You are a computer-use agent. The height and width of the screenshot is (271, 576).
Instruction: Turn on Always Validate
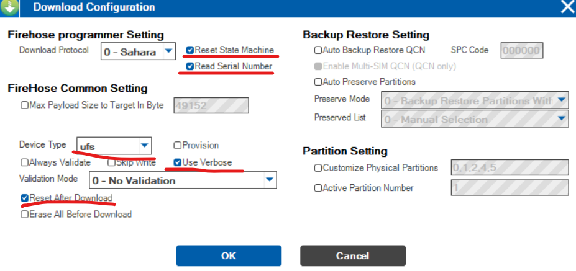point(25,162)
